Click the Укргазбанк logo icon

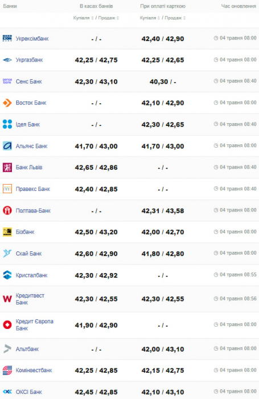[x=7, y=60]
